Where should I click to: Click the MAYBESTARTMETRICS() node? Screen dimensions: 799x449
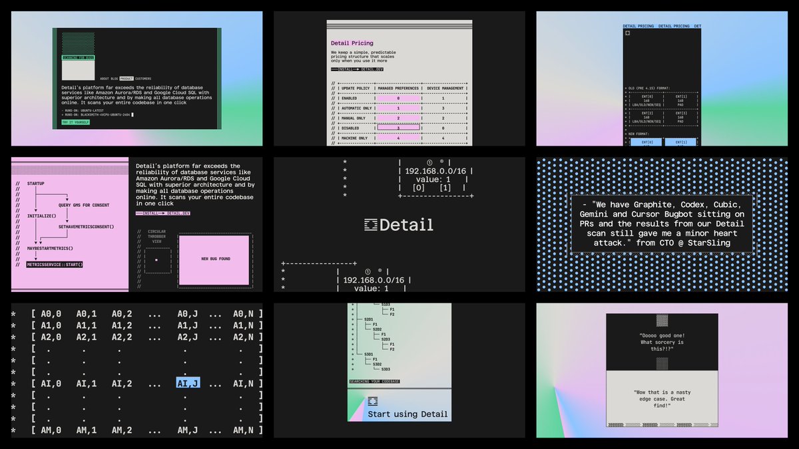[x=50, y=248]
